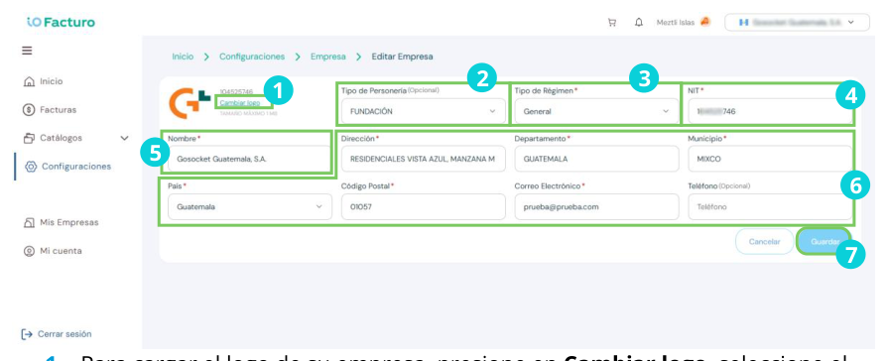Screen dimensions: 887x361
Task: Click the Correo Electrónico input field
Action: point(596,207)
